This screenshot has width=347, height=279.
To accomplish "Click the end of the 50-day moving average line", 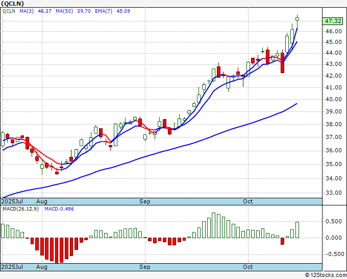I will (x=296, y=104).
